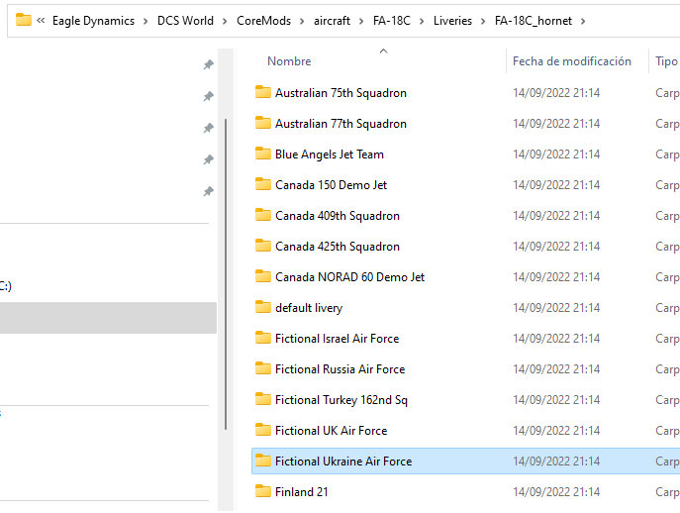Click the second pin icon in navigation pane
Screen dimensions: 680x513
click(x=209, y=96)
